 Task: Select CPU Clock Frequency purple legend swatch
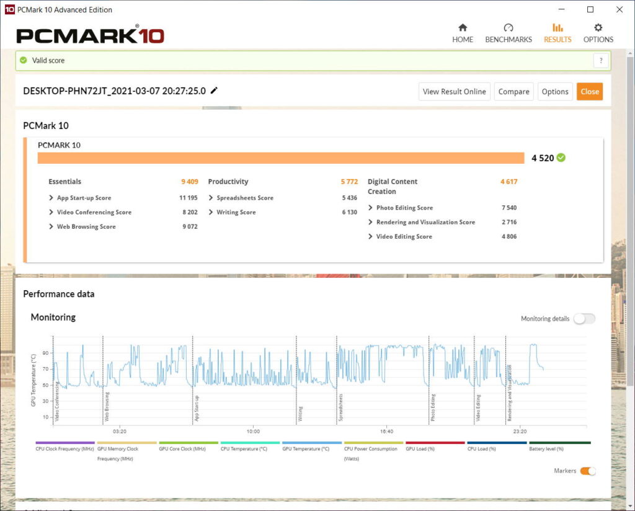point(64,443)
